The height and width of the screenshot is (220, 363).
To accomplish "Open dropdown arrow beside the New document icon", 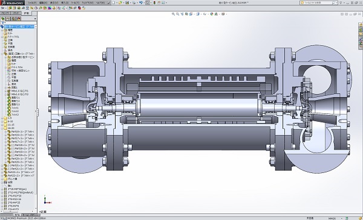I will pyautogui.click(x=116, y=3).
